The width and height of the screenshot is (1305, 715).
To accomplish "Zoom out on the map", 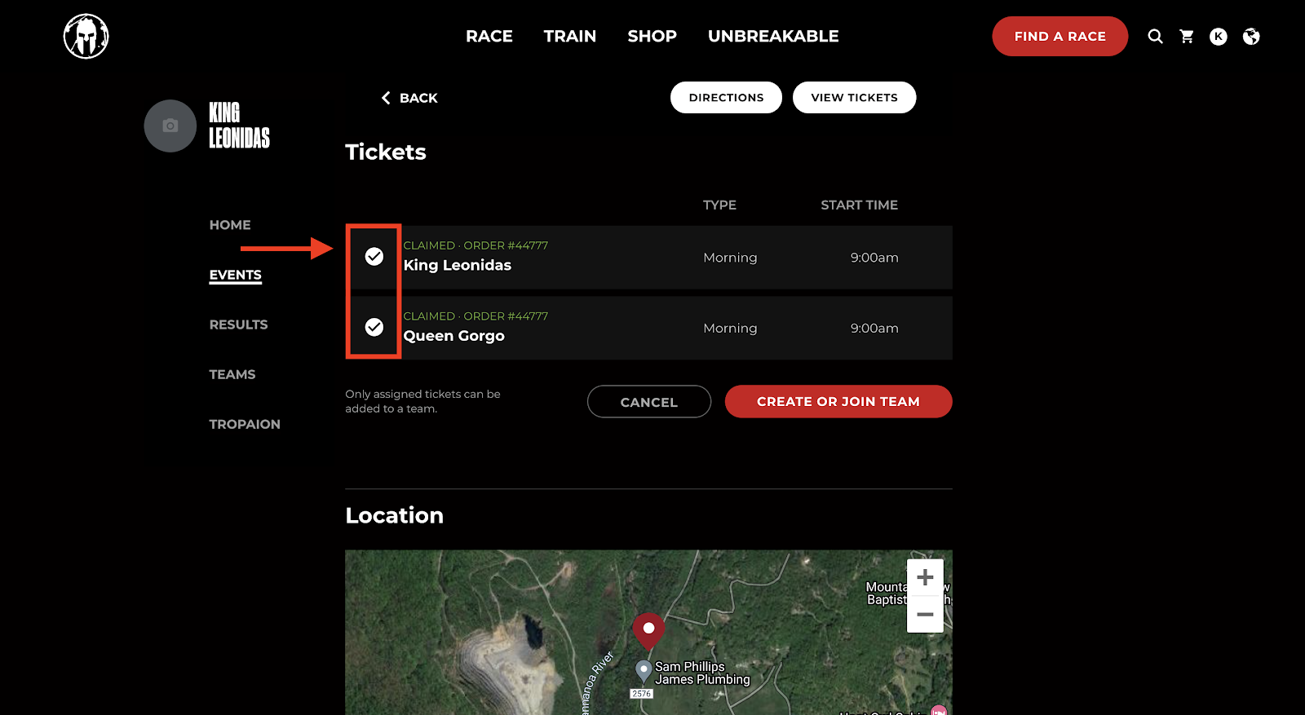I will click(925, 614).
